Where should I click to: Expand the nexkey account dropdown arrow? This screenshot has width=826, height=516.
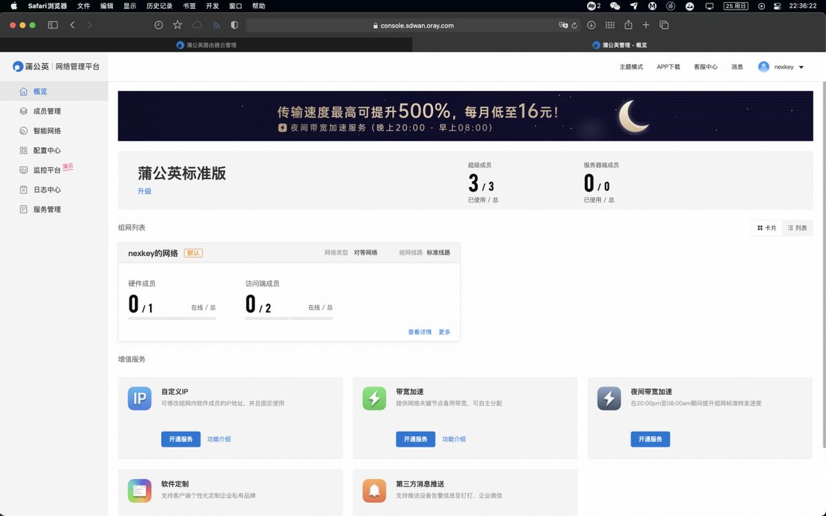tap(801, 67)
